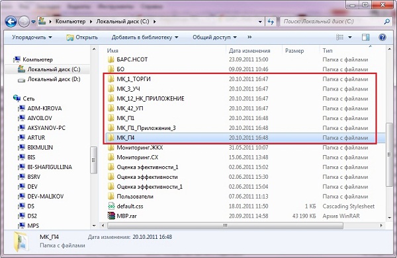Open network computer AKSYANOV-PC

pyautogui.click(x=42, y=128)
